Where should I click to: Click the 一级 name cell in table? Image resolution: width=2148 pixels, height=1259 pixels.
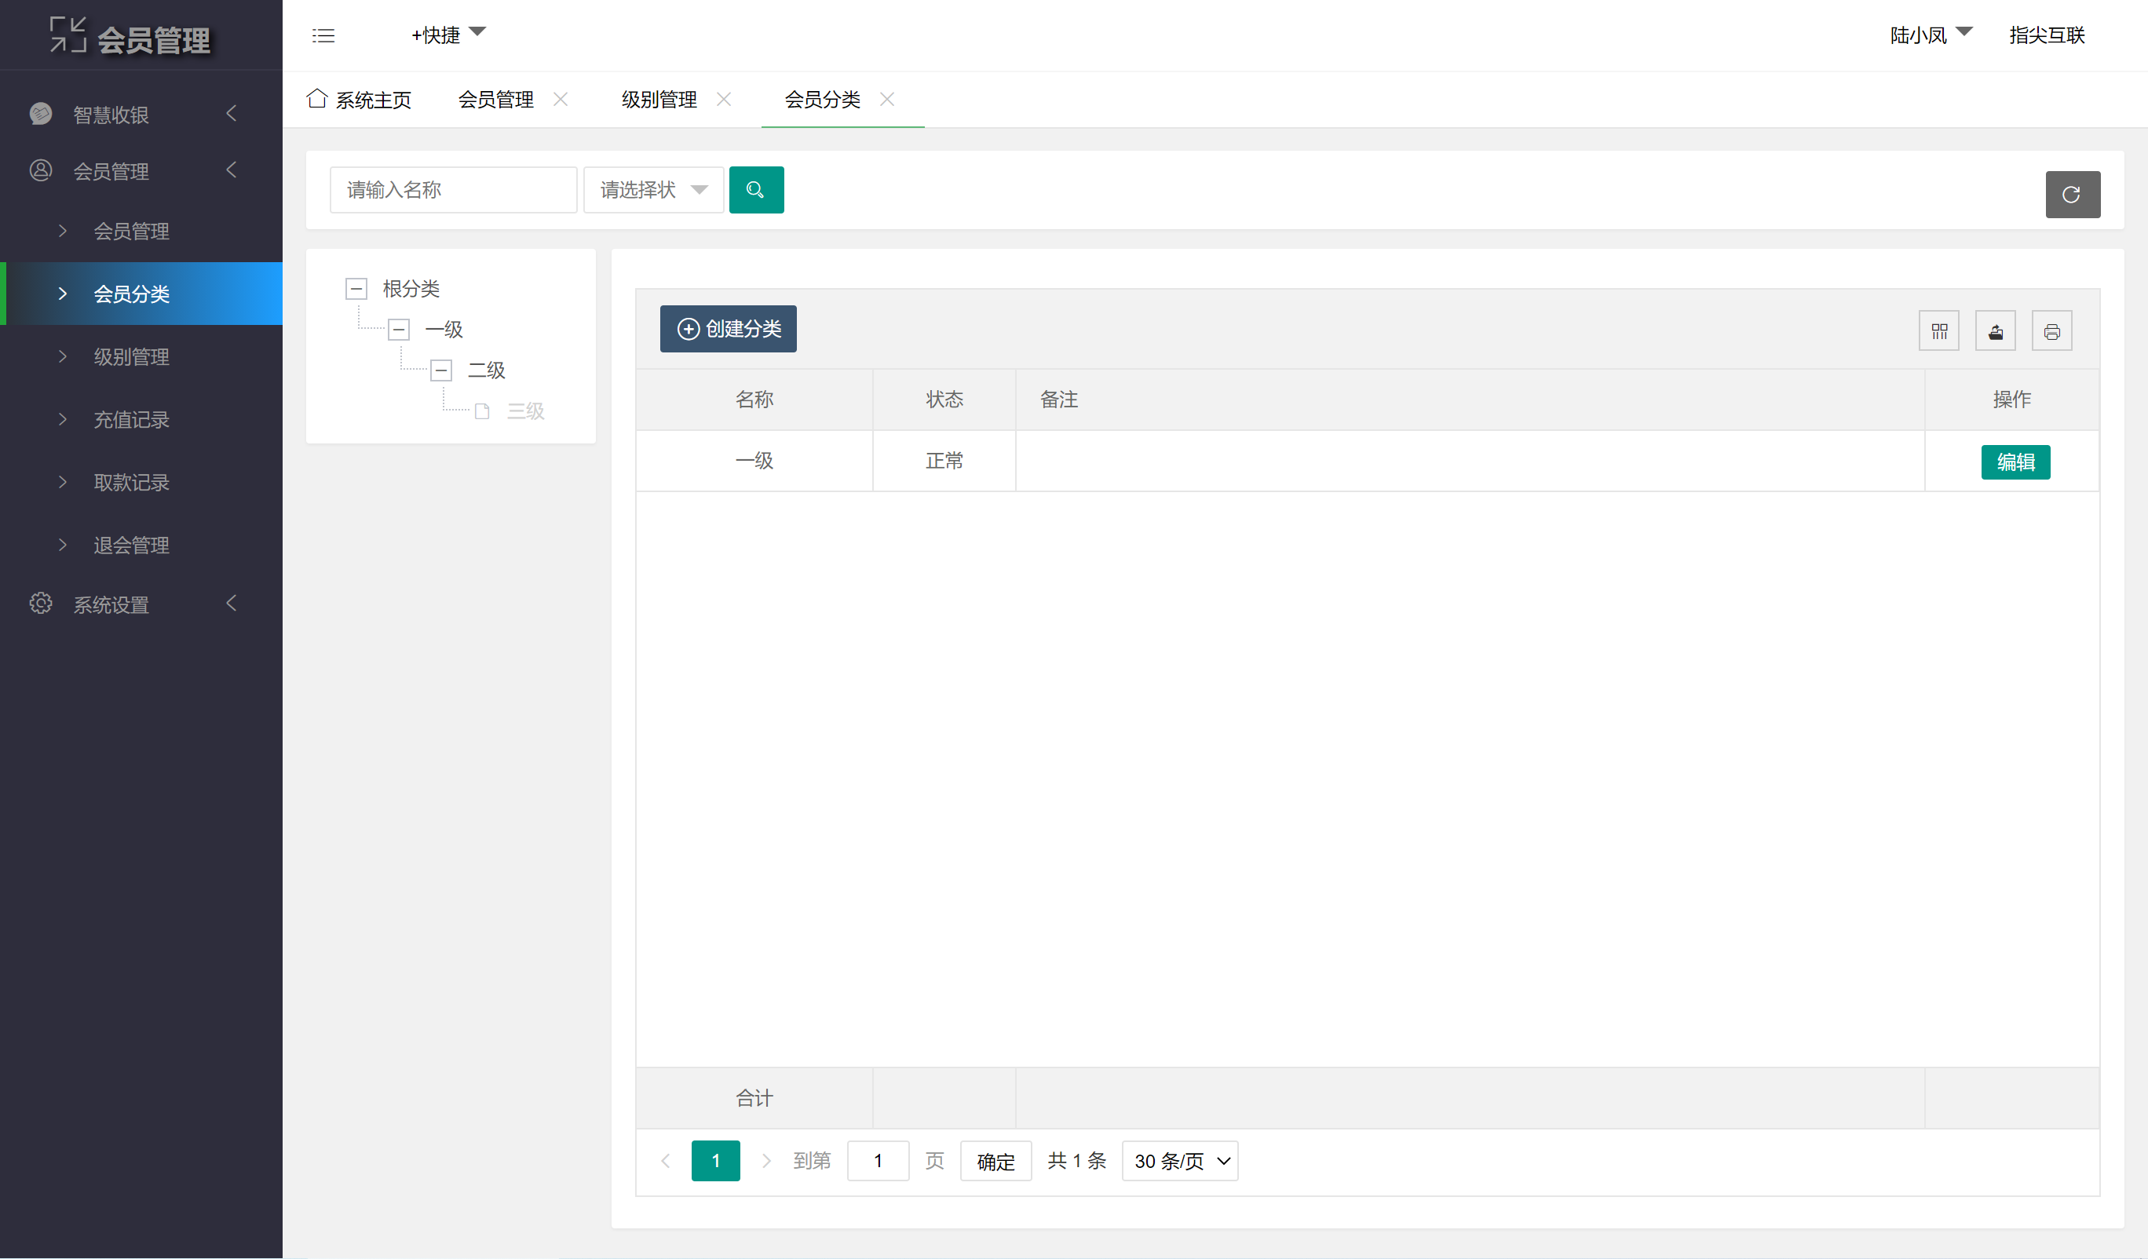tap(754, 460)
